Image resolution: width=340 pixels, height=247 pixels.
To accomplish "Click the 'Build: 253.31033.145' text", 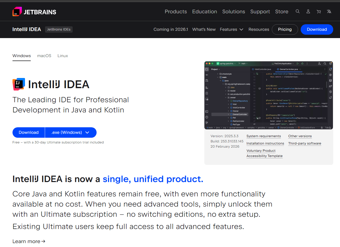I will [x=227, y=141].
